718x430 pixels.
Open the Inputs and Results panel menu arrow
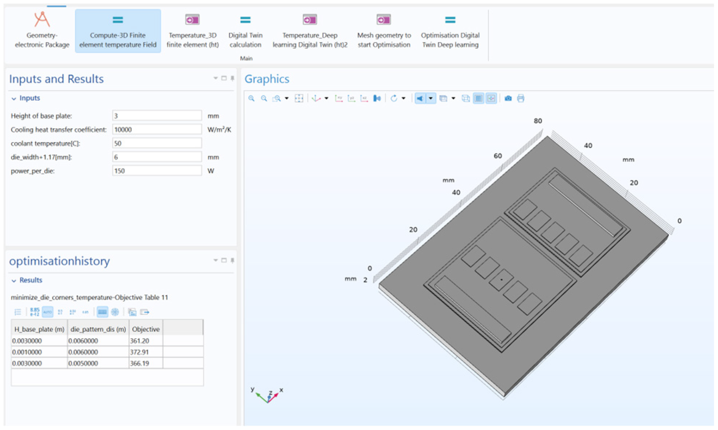tap(216, 78)
